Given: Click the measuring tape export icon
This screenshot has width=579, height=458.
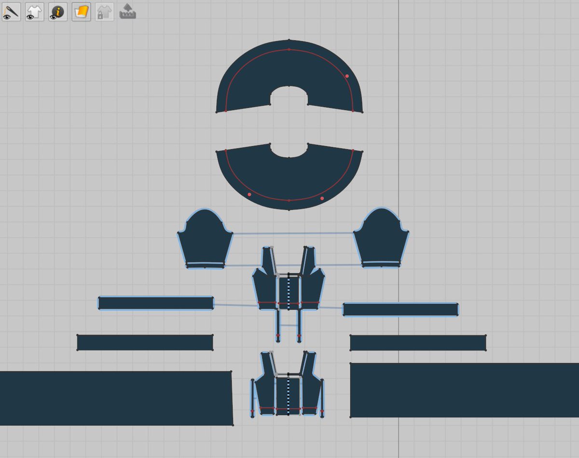Looking at the screenshot, I should click(128, 11).
